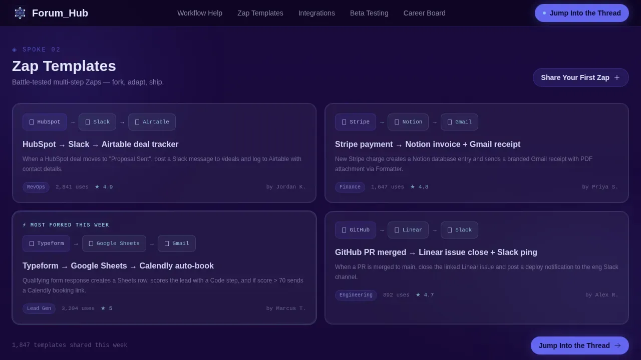Select the Slack chip in the GitHub card

pos(459,230)
